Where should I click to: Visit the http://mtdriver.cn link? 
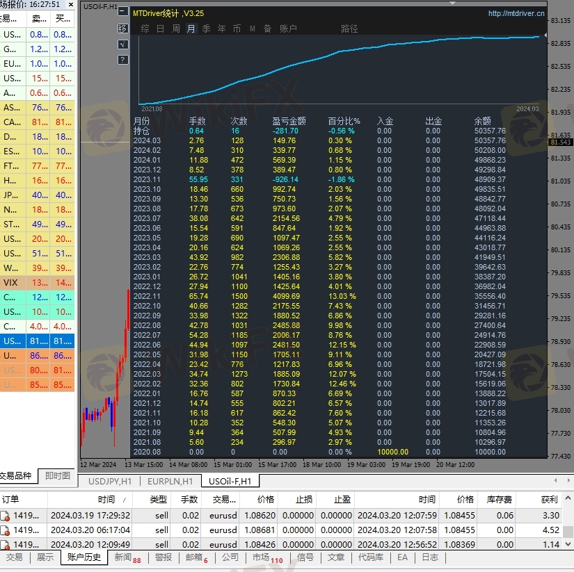point(516,13)
